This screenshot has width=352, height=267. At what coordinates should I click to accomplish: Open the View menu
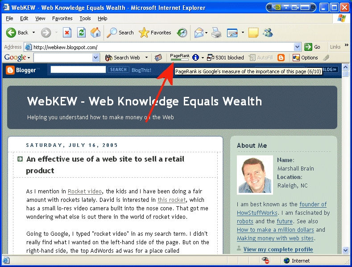(x=40, y=18)
